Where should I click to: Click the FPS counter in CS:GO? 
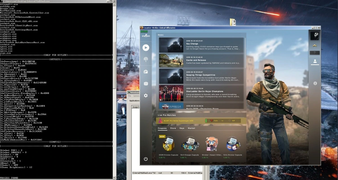click(144, 31)
